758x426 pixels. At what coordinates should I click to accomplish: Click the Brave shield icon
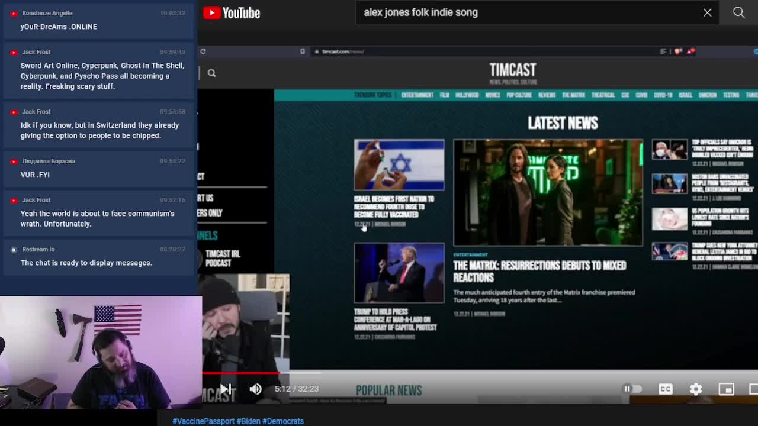tap(679, 51)
